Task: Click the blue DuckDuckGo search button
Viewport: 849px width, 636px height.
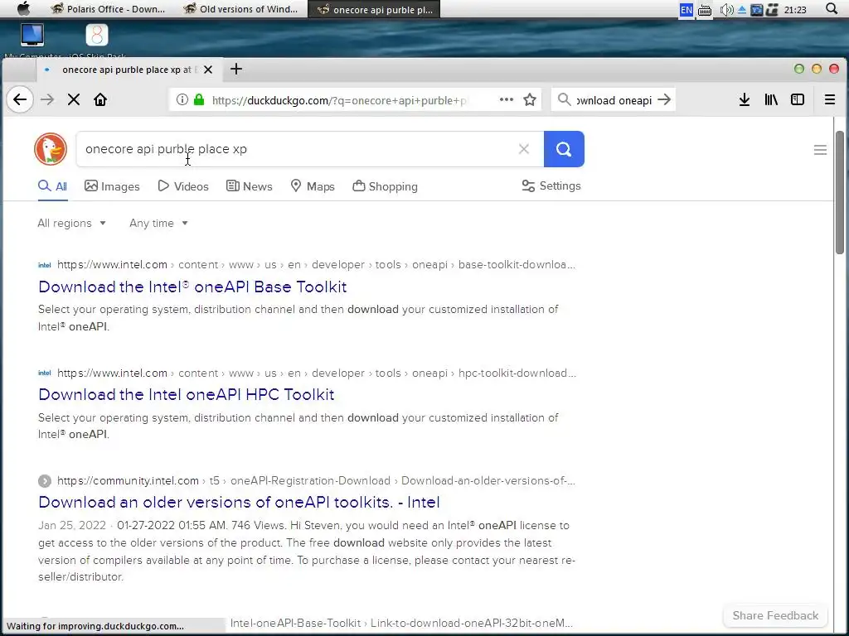Action: point(564,149)
